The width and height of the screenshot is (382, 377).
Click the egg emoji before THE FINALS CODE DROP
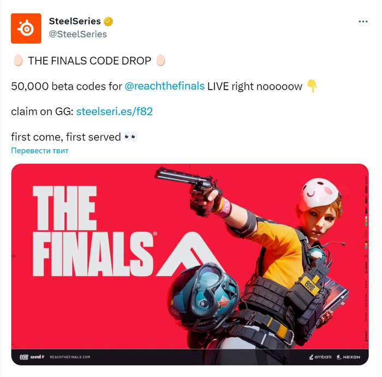18,60
